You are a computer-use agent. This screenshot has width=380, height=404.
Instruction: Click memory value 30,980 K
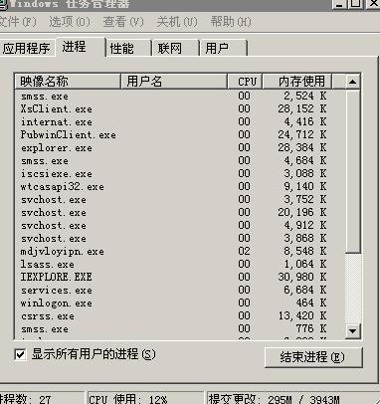point(302,277)
